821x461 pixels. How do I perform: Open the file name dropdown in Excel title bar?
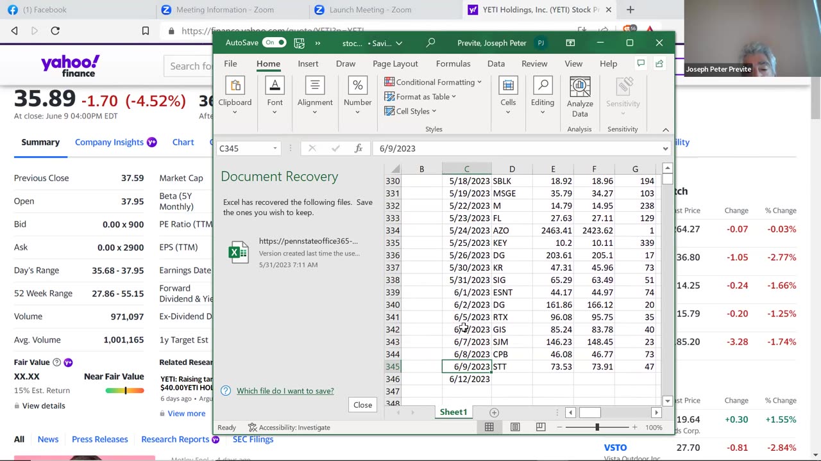(399, 44)
